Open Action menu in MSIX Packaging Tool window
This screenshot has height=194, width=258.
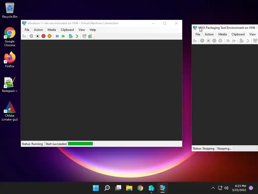(x=209, y=34)
